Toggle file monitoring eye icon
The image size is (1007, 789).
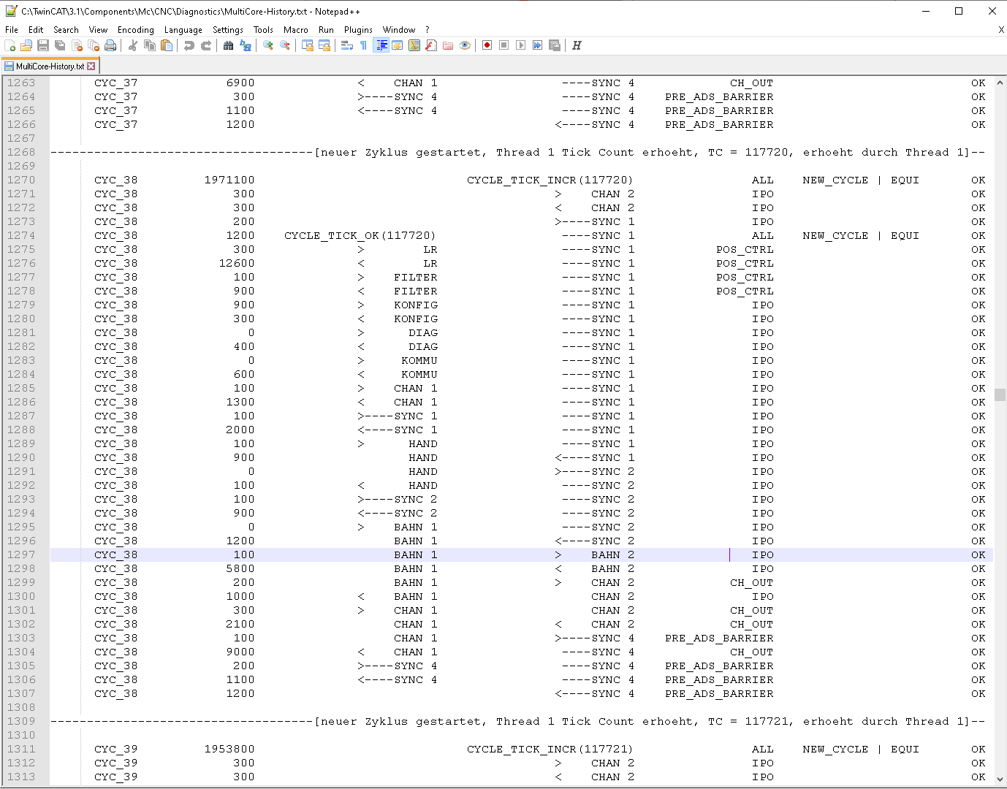pyautogui.click(x=465, y=45)
